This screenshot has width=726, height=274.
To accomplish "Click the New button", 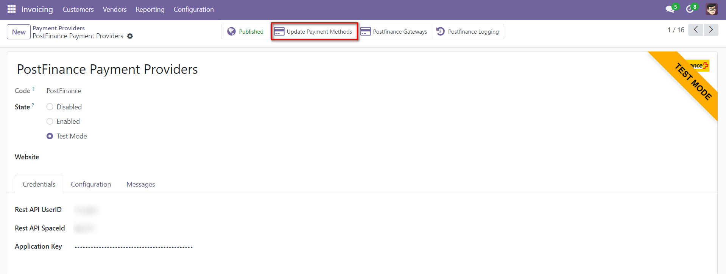I will tap(19, 32).
